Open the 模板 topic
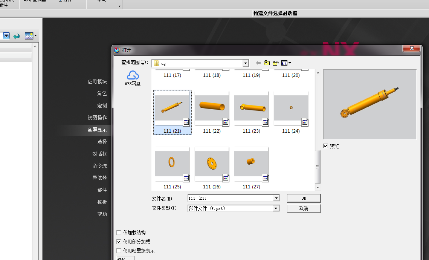This screenshot has width=429, height=260. [x=102, y=202]
